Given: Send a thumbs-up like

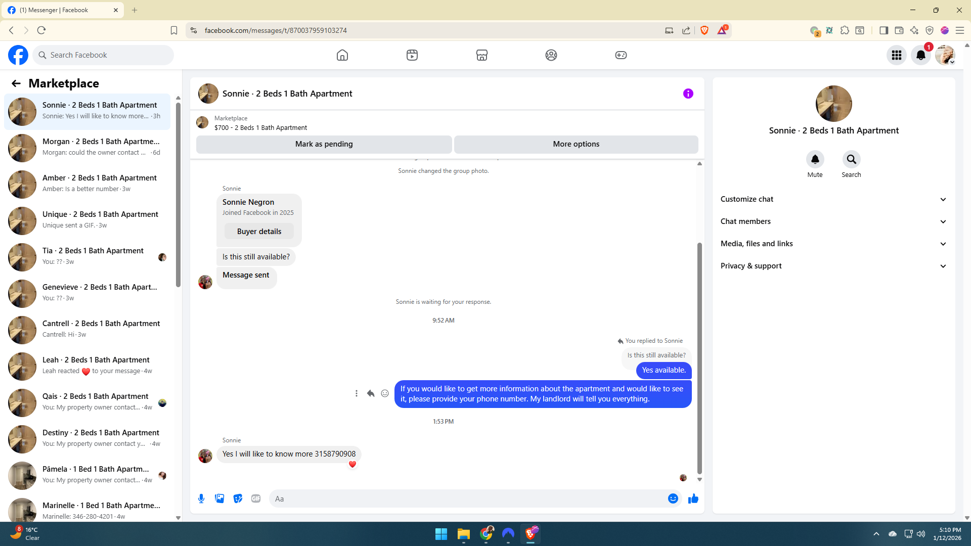Looking at the screenshot, I should (693, 498).
